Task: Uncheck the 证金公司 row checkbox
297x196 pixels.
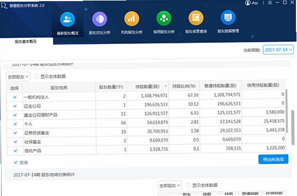Action: pos(15,106)
